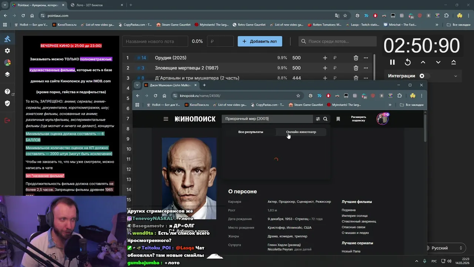Go back in the Kinopoisk window
474x267 pixels.
pos(138,96)
